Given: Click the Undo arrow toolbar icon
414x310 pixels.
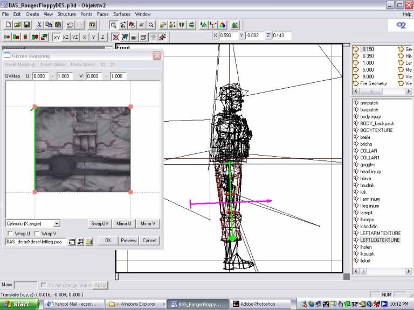Looking at the screenshot, I should (70, 25).
